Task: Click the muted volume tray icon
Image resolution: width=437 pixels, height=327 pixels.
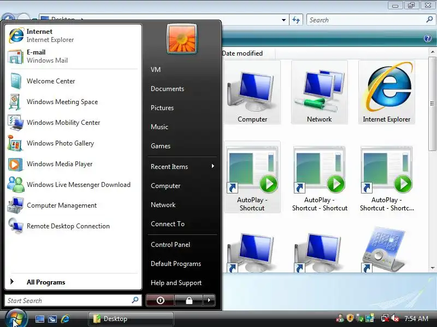Action: click(x=395, y=318)
